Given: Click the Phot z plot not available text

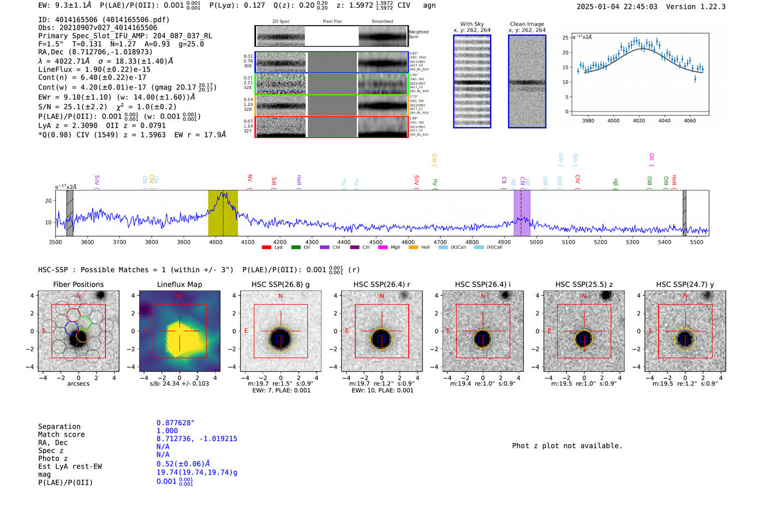Looking at the screenshot, I should click(567, 446).
